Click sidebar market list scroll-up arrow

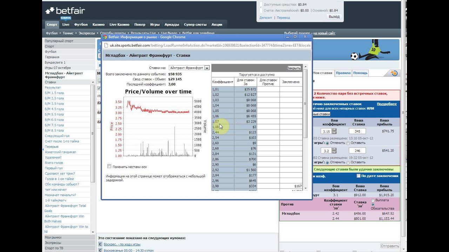click(x=93, y=82)
